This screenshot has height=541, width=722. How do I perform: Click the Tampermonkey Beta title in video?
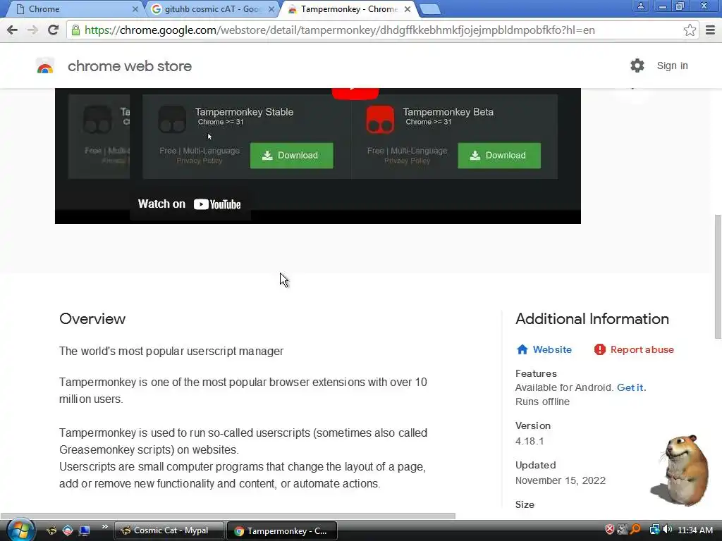[448, 112]
